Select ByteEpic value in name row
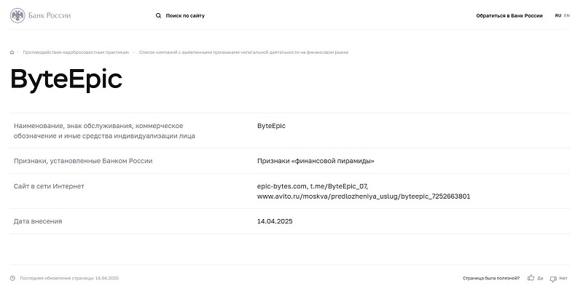This screenshot has height=291, width=583. click(271, 126)
